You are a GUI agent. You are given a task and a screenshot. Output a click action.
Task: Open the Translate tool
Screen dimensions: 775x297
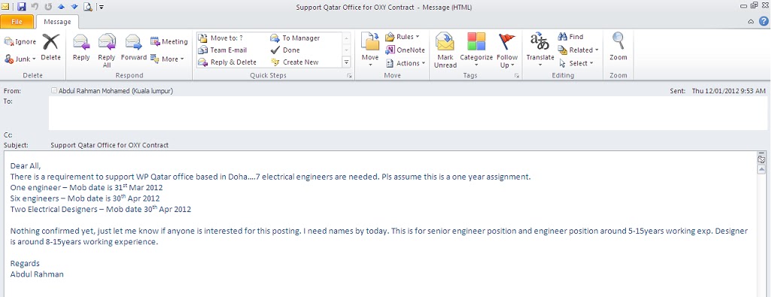pyautogui.click(x=540, y=50)
